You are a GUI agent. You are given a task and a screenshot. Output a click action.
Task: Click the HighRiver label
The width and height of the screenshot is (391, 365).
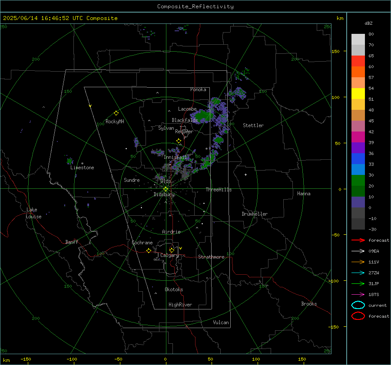[x=180, y=305]
